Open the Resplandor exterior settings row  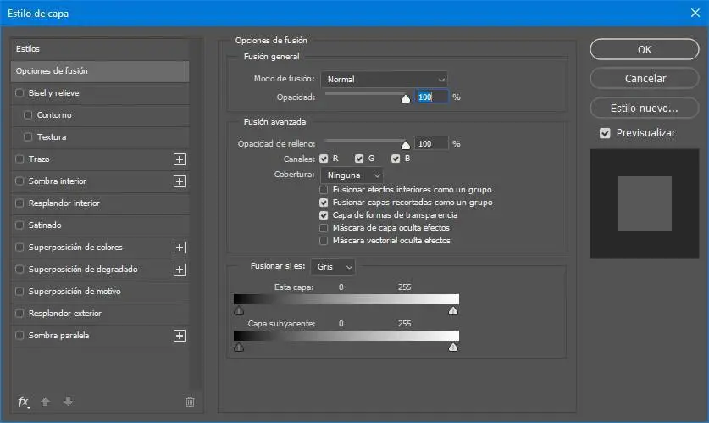point(100,313)
